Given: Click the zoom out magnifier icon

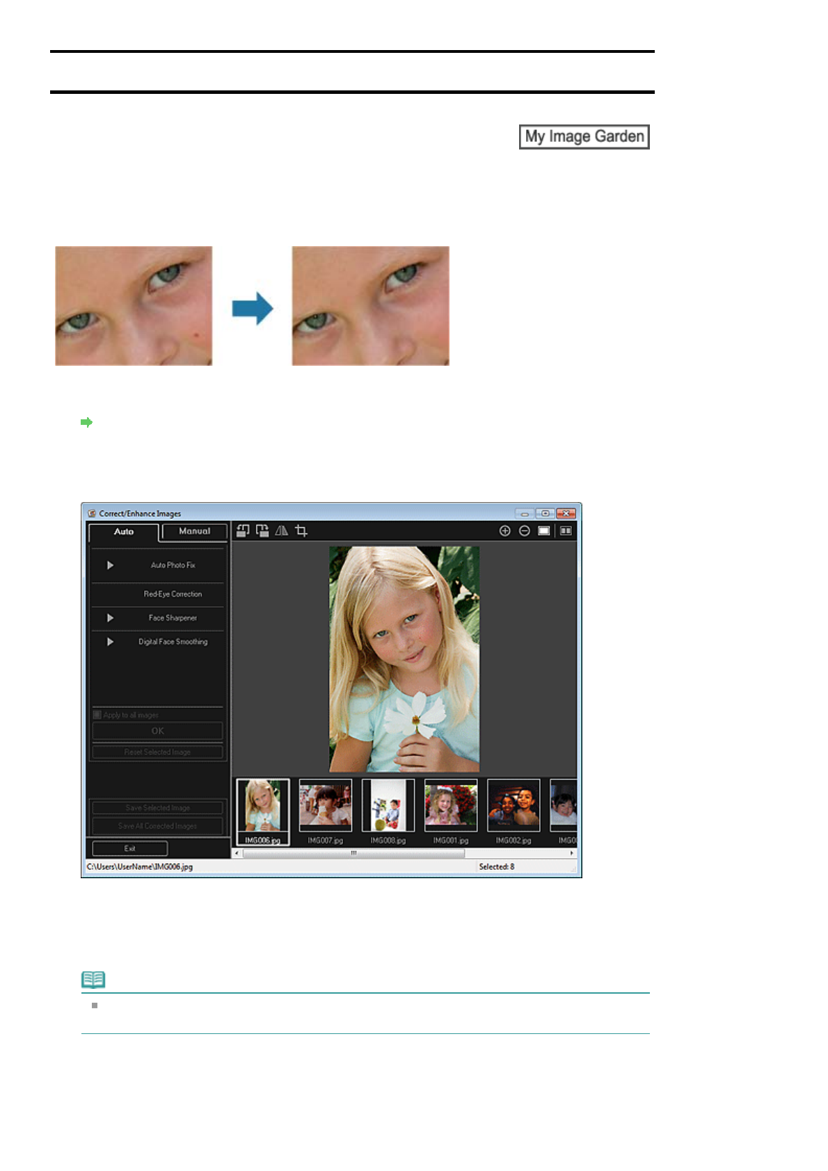Looking at the screenshot, I should coord(525,531).
